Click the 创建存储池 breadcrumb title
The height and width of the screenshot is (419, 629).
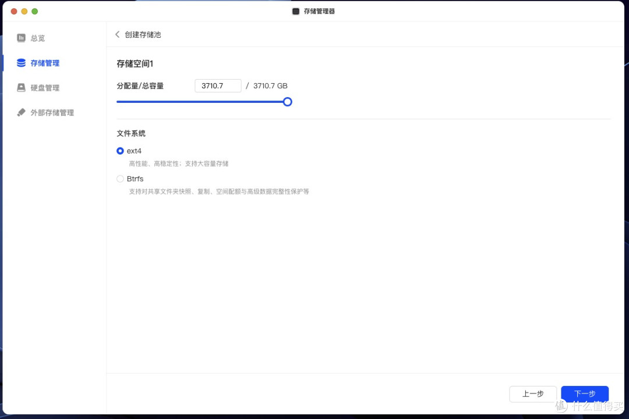pos(143,35)
